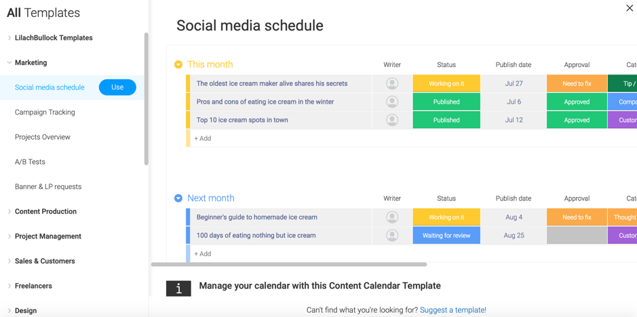637x317 pixels.
Task: Select Campaign Tracking template
Action: 45,112
